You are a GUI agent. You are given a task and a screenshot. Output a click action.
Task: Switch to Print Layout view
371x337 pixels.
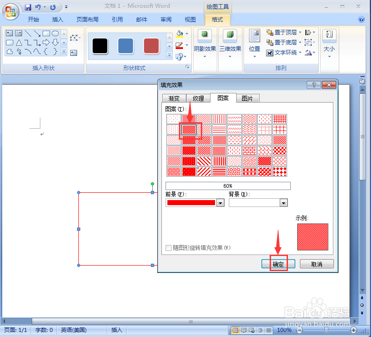tap(235, 330)
